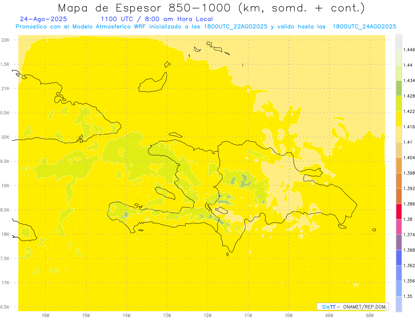
Task: Click the longitude label "68W"
Action: tap(370, 316)
